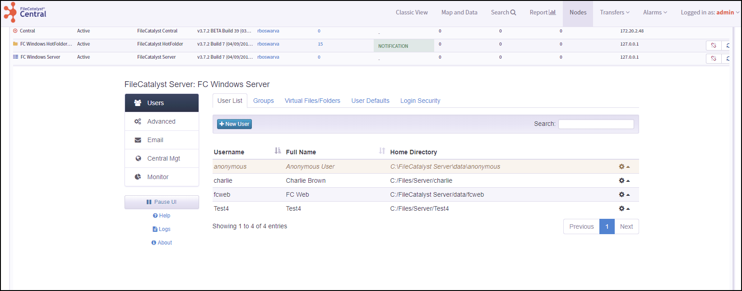Click the Monitor pie chart icon
Image resolution: width=742 pixels, height=291 pixels.
[138, 177]
